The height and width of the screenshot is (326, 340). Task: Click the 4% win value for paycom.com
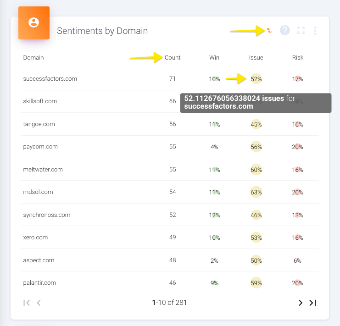pyautogui.click(x=214, y=147)
